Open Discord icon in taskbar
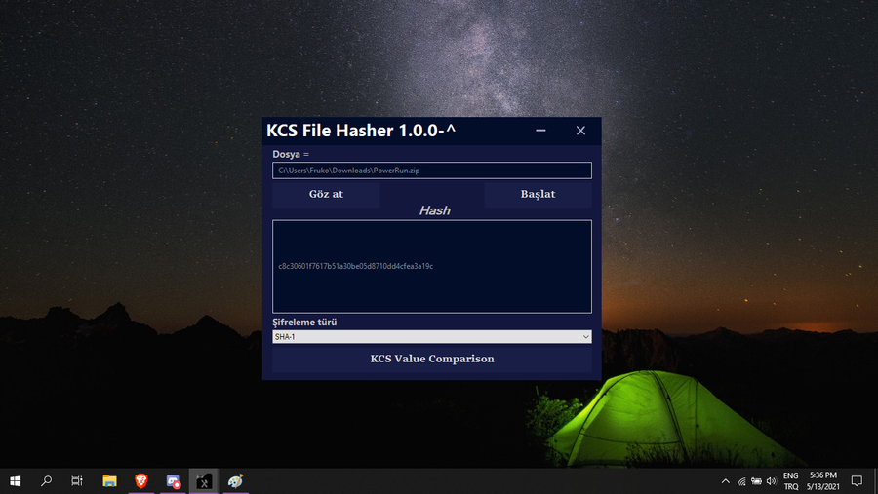 point(173,481)
